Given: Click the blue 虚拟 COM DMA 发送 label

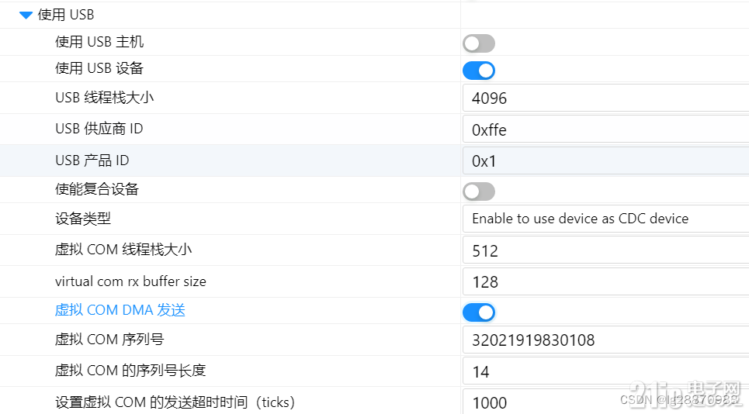Looking at the screenshot, I should point(120,310).
